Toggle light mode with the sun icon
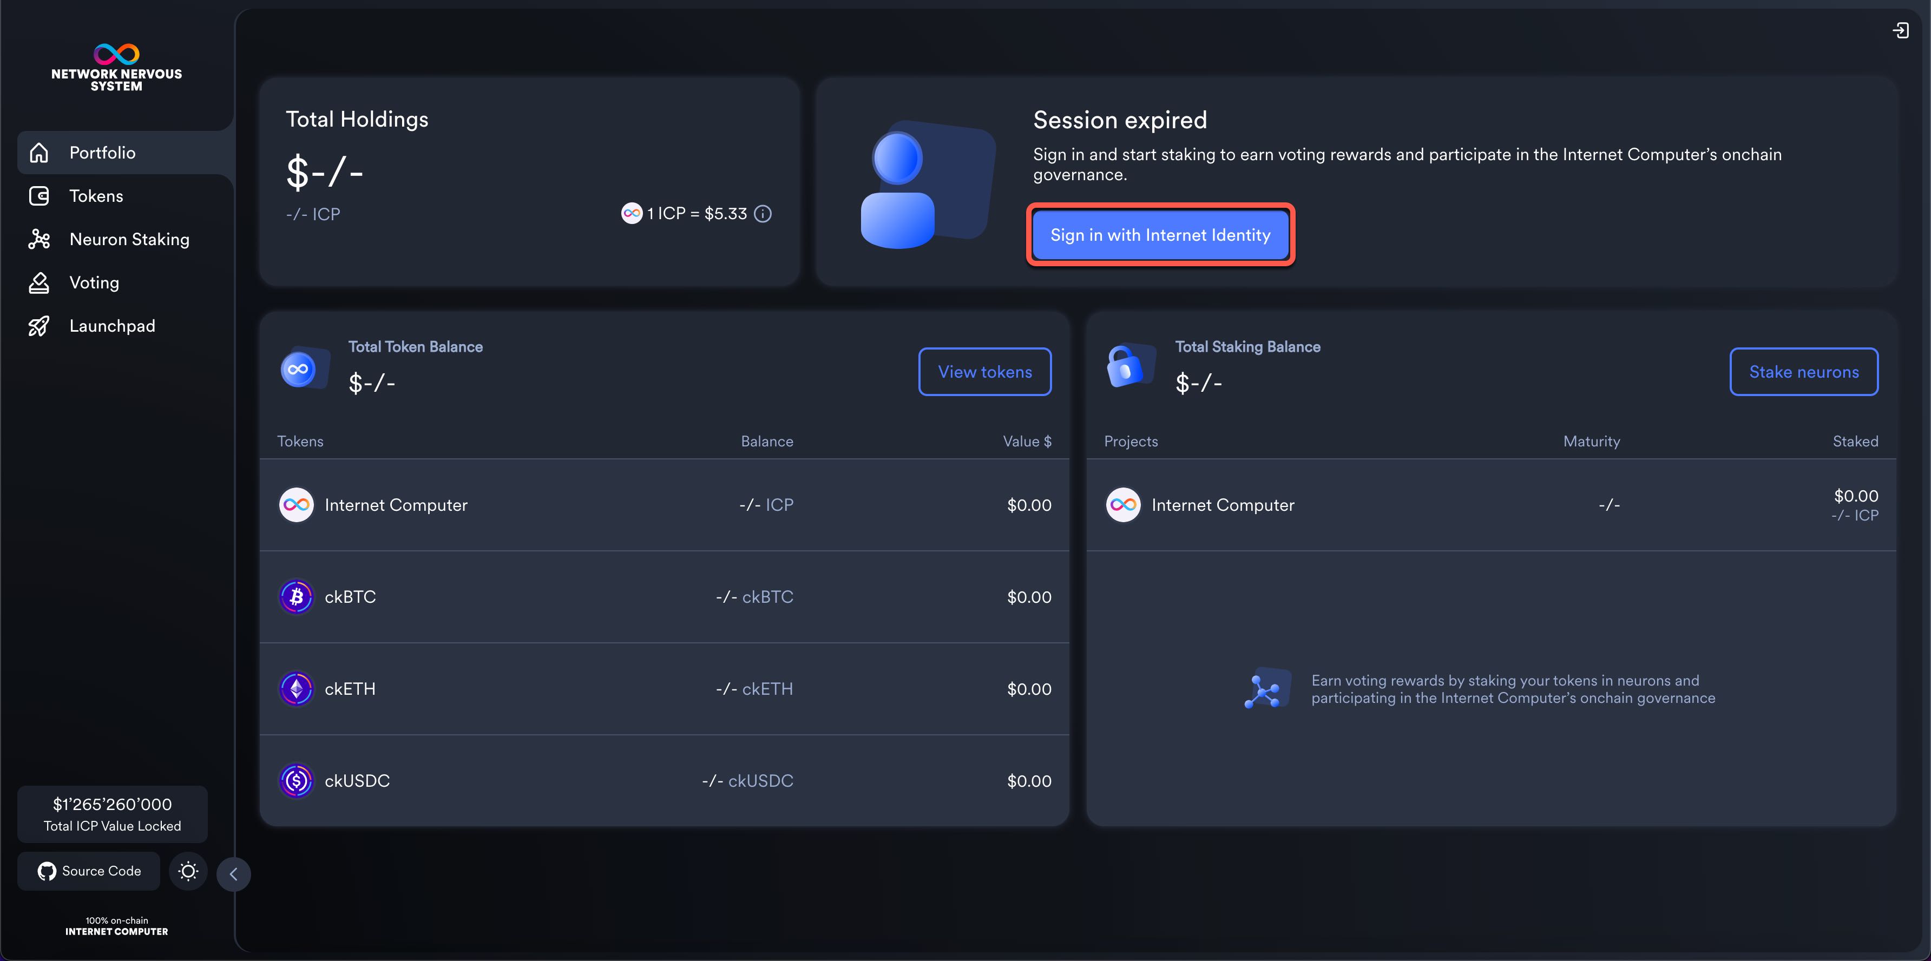 click(188, 871)
